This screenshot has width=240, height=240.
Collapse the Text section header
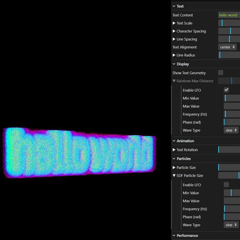(x=205, y=6)
